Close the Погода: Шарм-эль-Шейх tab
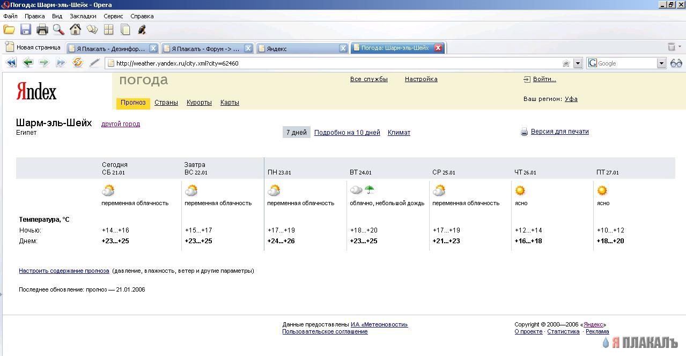The width and height of the screenshot is (686, 356). (438, 48)
